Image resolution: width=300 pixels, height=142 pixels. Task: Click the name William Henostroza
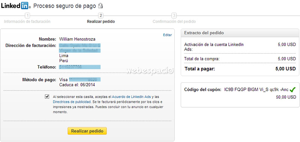(x=77, y=40)
